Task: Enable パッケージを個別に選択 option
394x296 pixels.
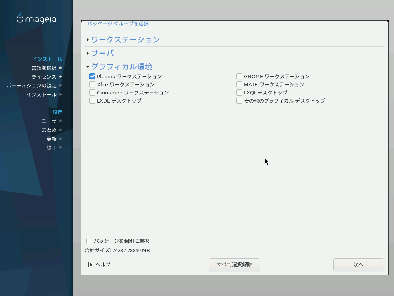Action: click(x=89, y=241)
